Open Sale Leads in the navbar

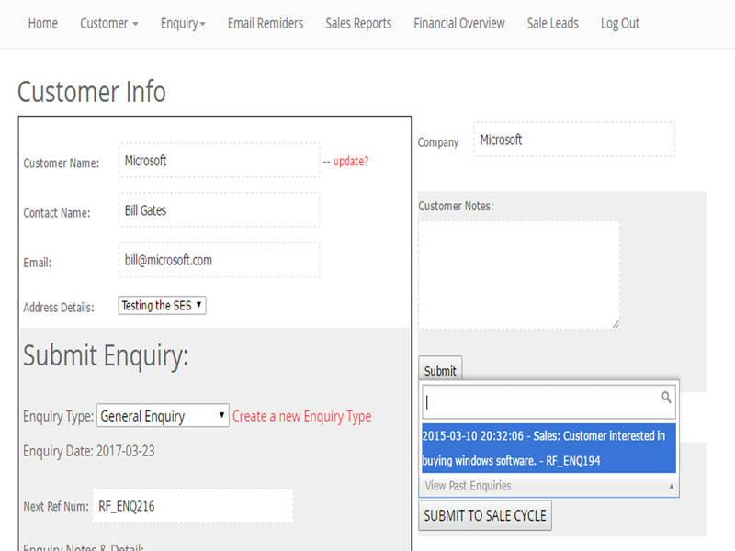click(553, 24)
